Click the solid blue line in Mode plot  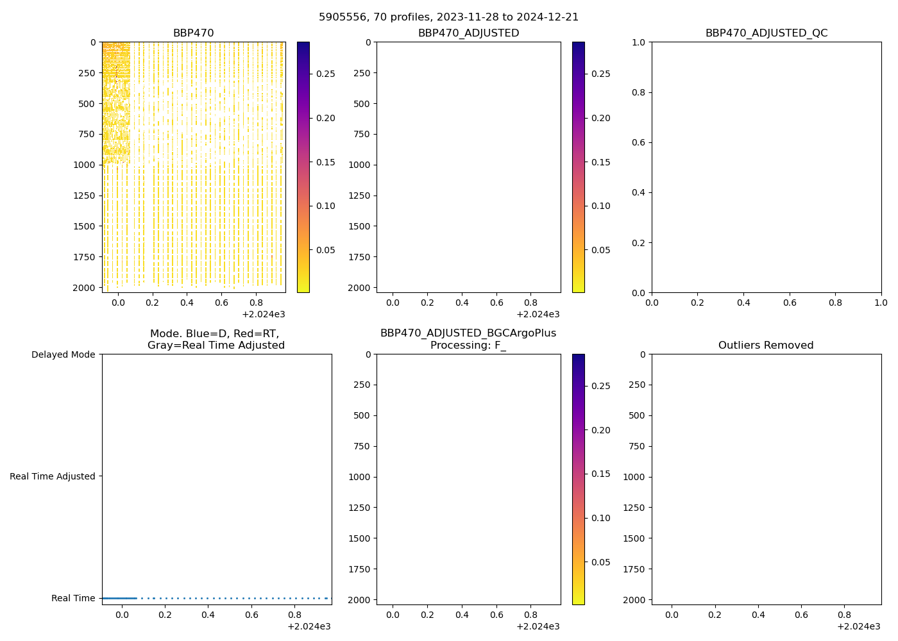[119, 598]
